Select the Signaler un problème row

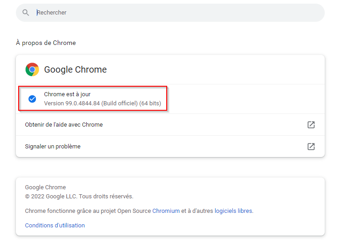click(x=53, y=147)
